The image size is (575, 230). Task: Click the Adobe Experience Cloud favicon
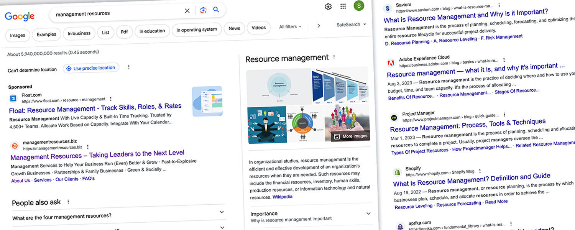click(x=391, y=63)
